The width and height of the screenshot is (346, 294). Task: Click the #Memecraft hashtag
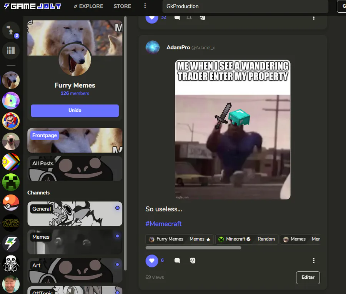pos(163,224)
